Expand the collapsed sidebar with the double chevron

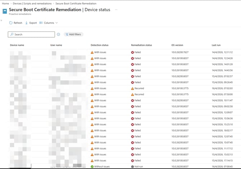pyautogui.click(x=1, y=20)
